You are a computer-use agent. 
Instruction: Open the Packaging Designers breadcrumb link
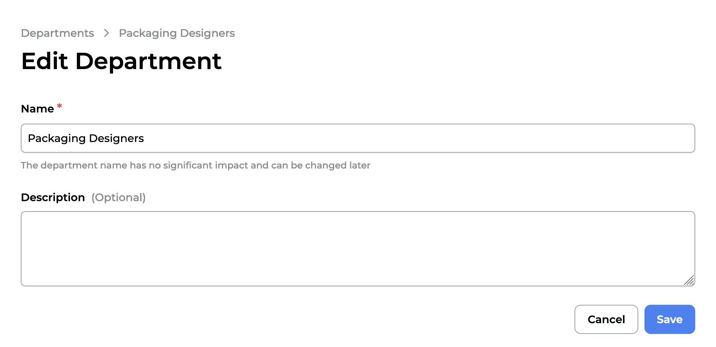[x=177, y=33]
